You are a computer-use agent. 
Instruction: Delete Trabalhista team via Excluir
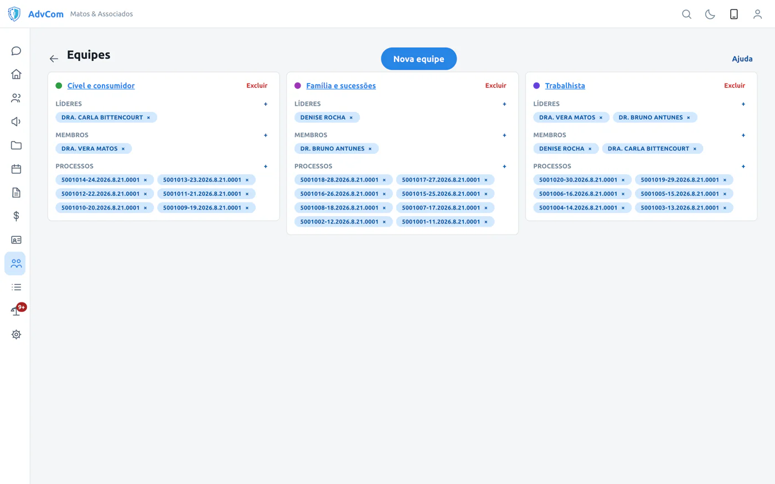pos(735,86)
